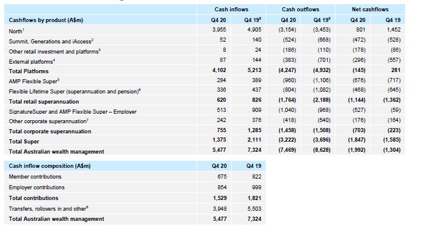The height and width of the screenshot is (225, 423).
Task: Click SignatureSuper row inflows value 513
Action: (x=222, y=110)
